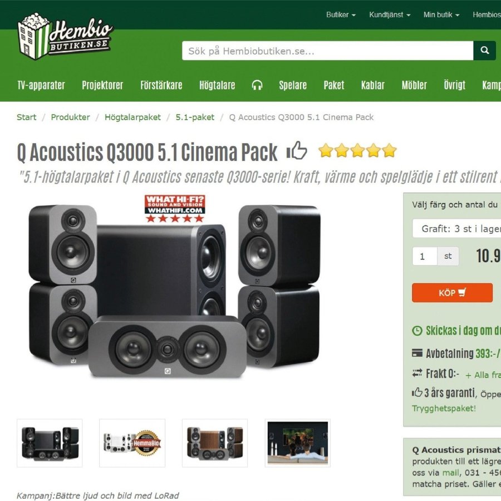Click the credit card Avbetalning icon

click(x=417, y=353)
